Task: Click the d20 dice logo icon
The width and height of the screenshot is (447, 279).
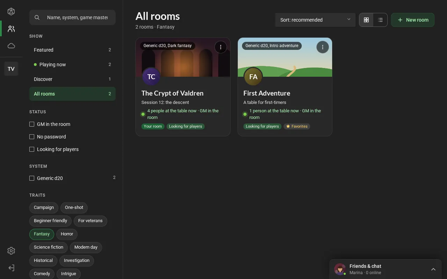Action: click(11, 12)
